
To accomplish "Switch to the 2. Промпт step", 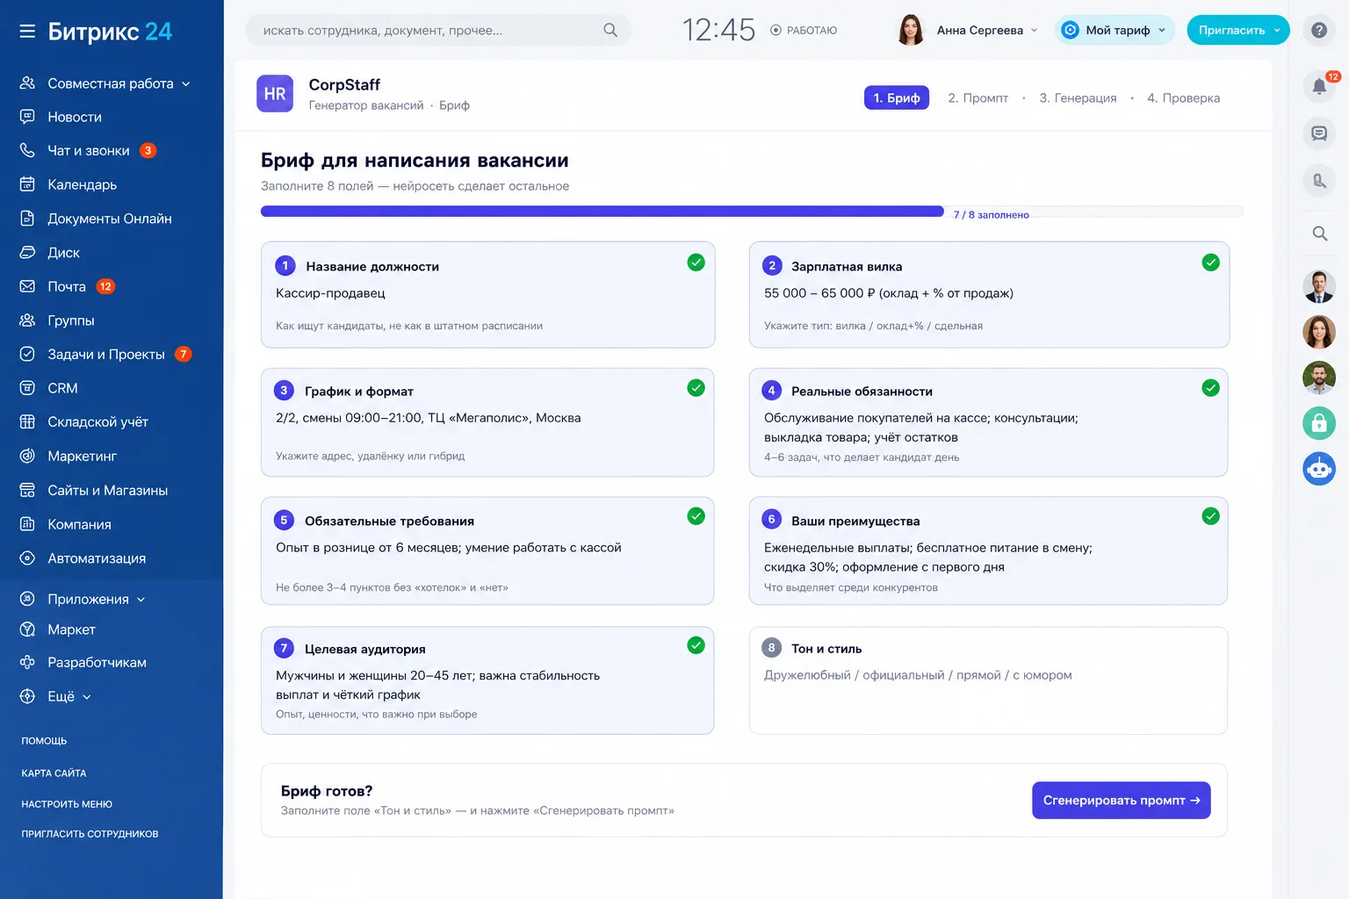I will pyautogui.click(x=978, y=98).
